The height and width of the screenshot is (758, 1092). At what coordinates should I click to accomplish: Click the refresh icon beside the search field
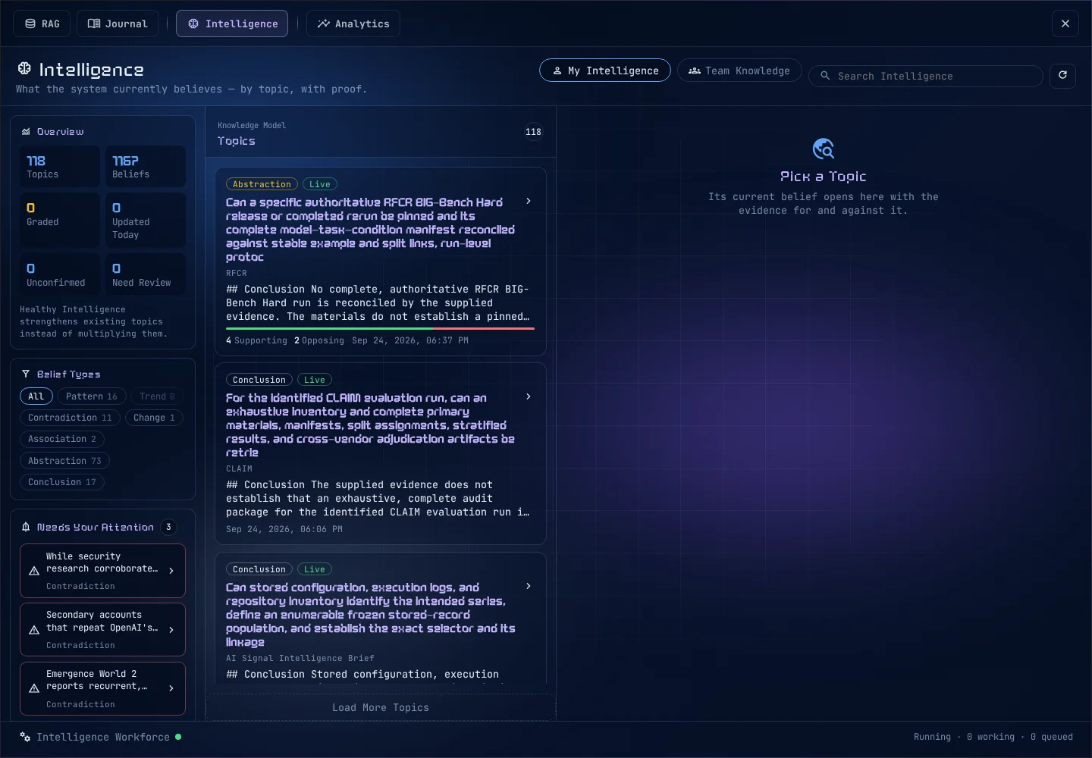[x=1062, y=75]
